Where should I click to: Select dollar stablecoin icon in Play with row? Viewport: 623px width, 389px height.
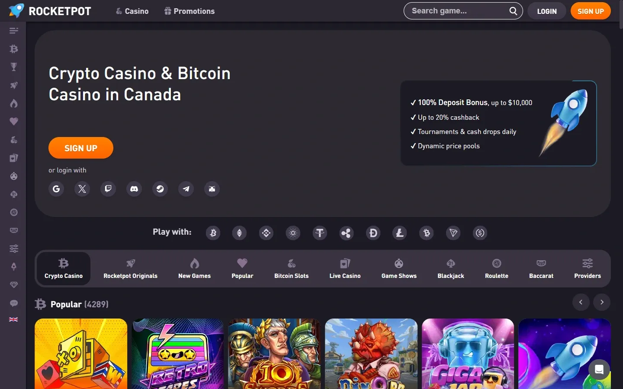pyautogui.click(x=480, y=233)
